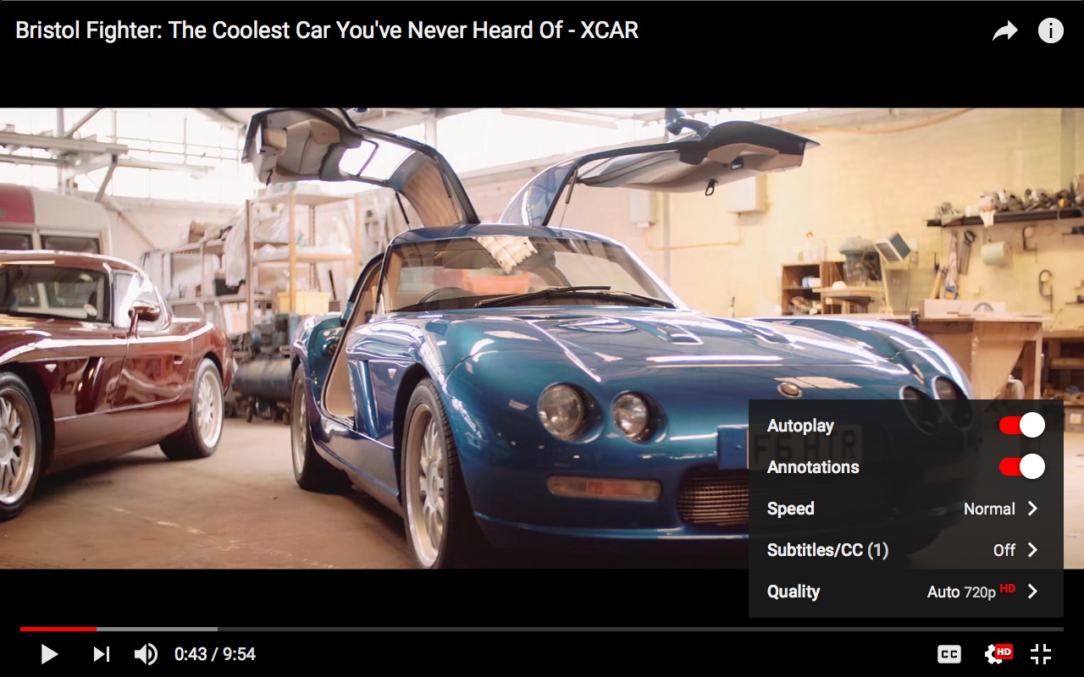Click the Normal speed value
1084x677 pixels.
pos(989,509)
